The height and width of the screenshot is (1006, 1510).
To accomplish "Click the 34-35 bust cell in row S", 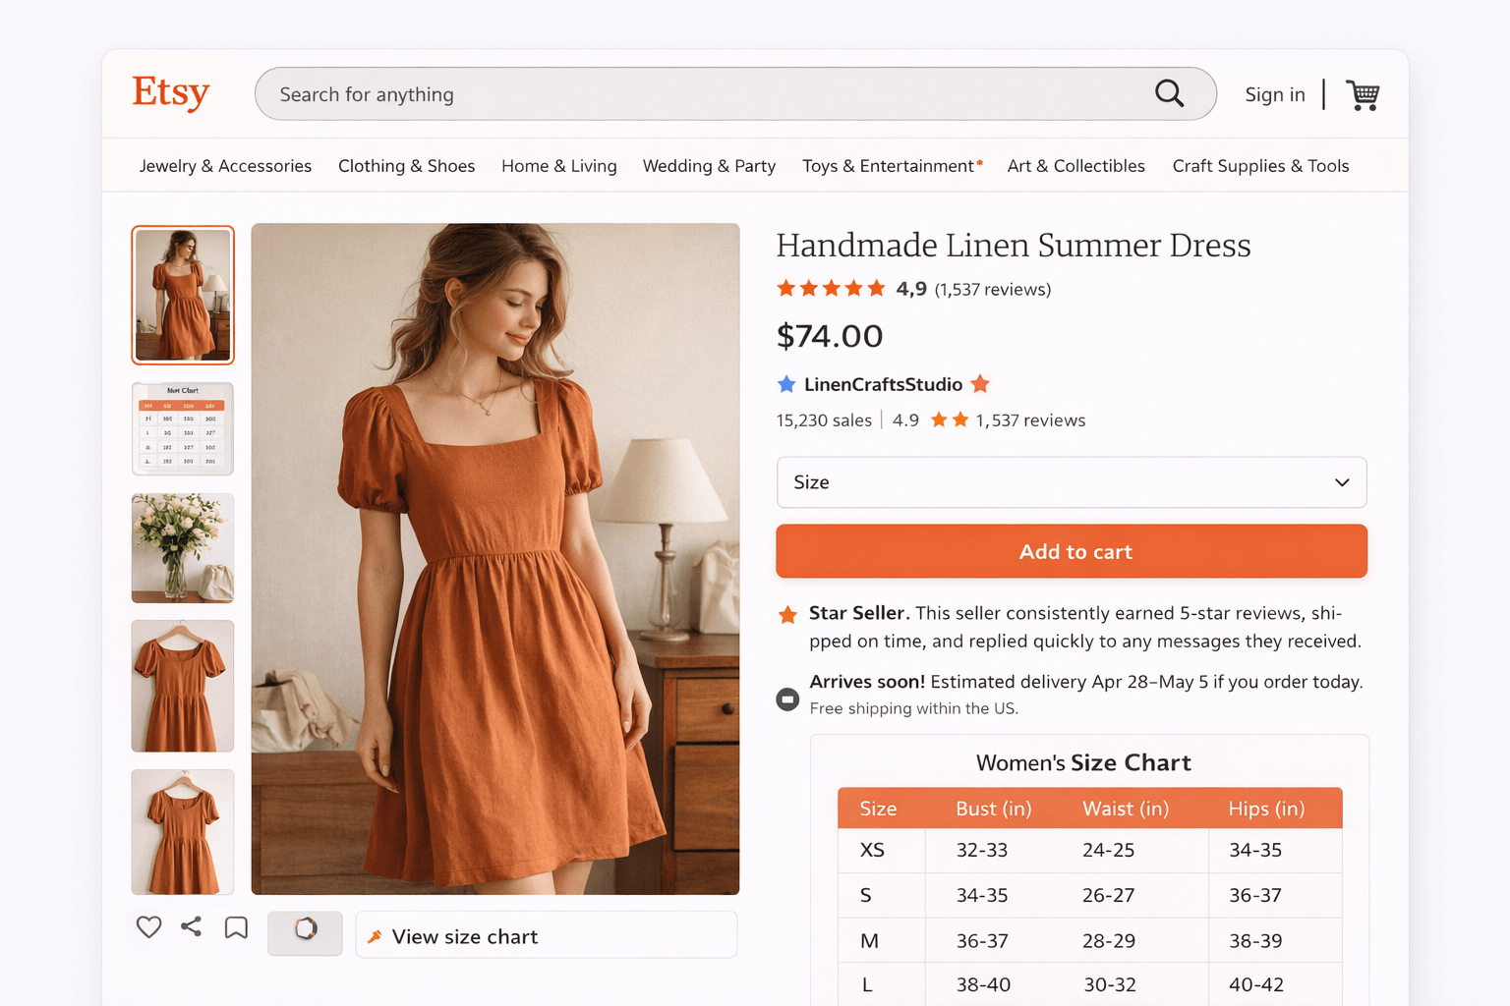I will pyautogui.click(x=982, y=895).
